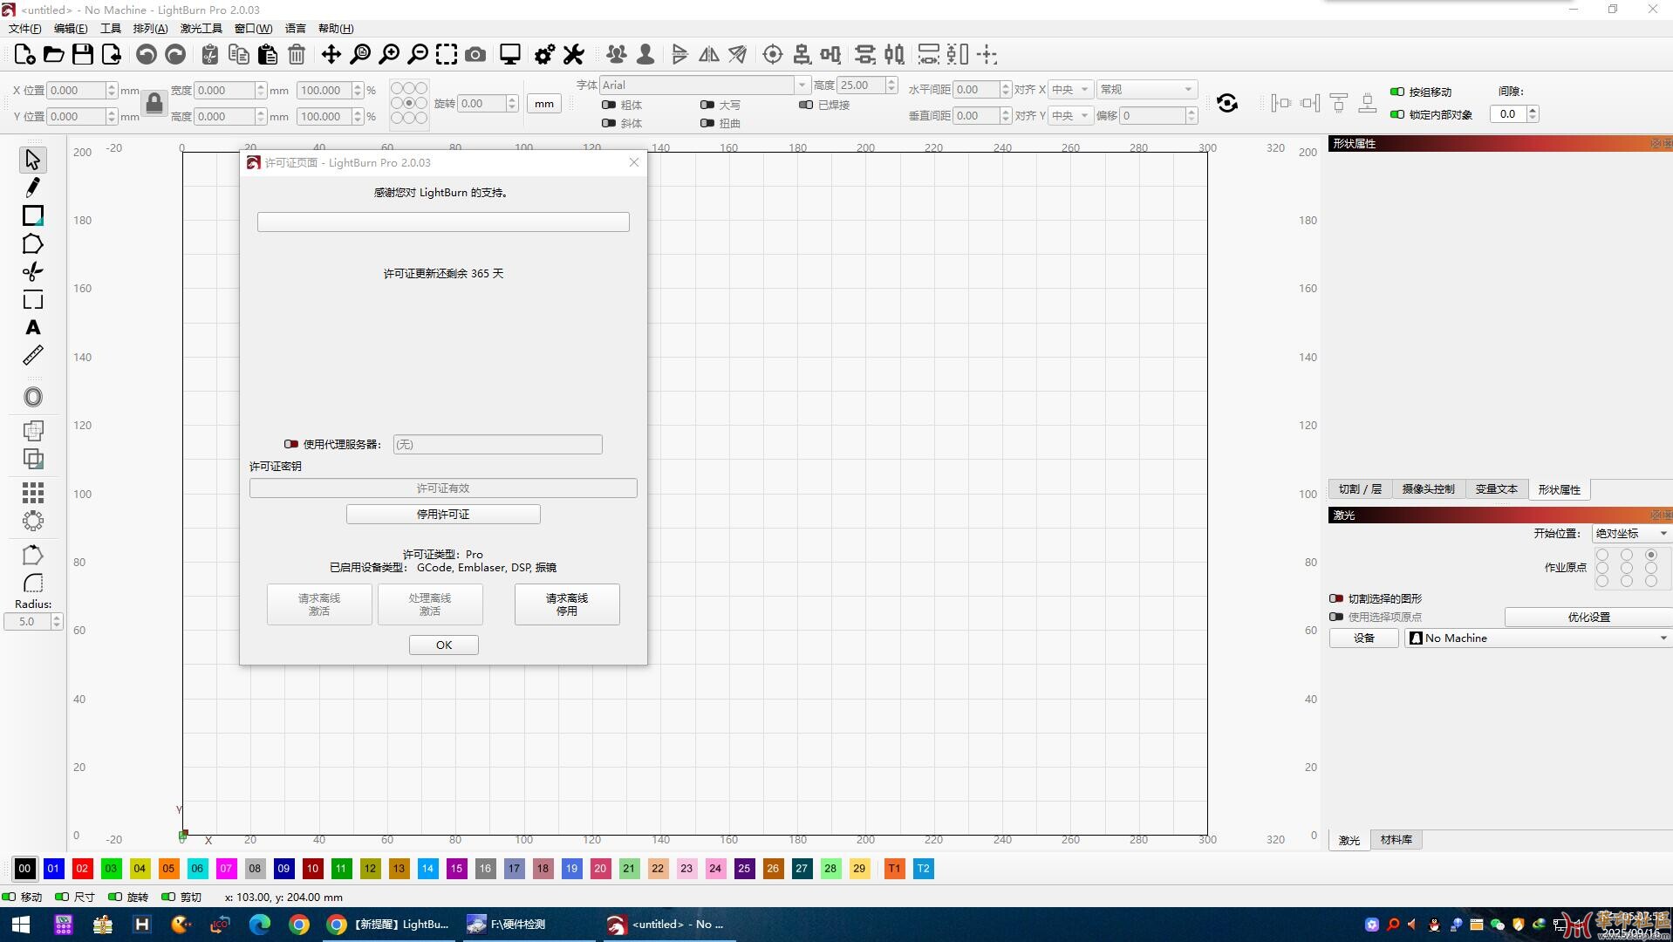Open the 文件(F) menu

[25, 29]
